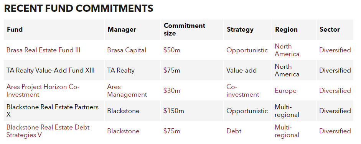The height and width of the screenshot is (144, 361).
Task: Select the $150m commitment size cell
Action: click(x=174, y=111)
